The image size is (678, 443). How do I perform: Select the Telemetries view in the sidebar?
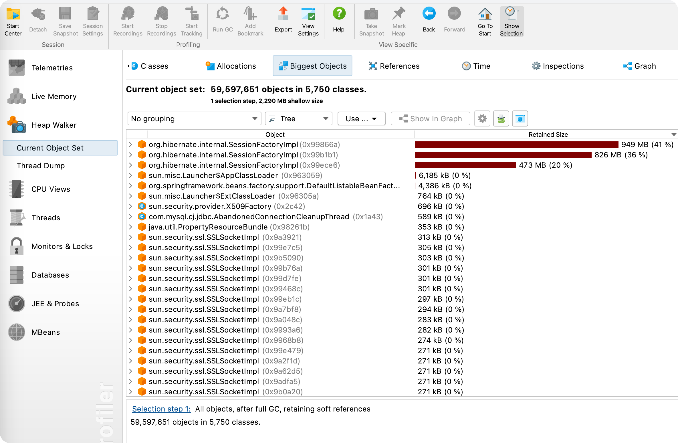pyautogui.click(x=52, y=68)
